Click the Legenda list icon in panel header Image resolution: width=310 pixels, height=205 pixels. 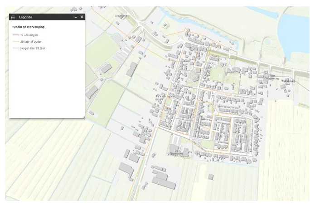point(13,17)
